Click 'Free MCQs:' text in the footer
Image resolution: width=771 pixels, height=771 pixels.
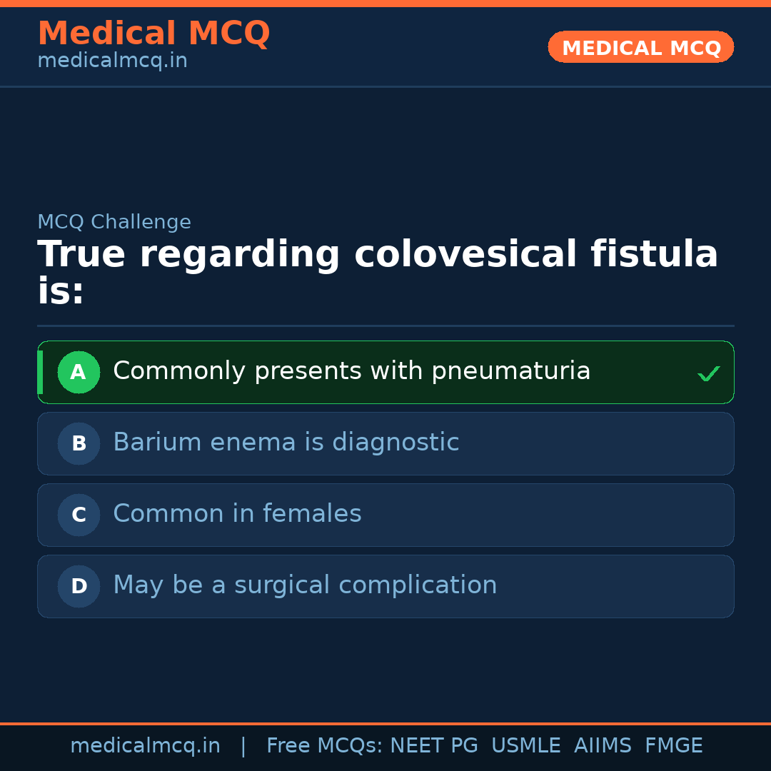pyautogui.click(x=324, y=746)
